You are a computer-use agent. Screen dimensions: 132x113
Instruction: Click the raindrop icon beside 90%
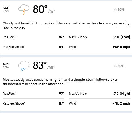pos(115,10)
